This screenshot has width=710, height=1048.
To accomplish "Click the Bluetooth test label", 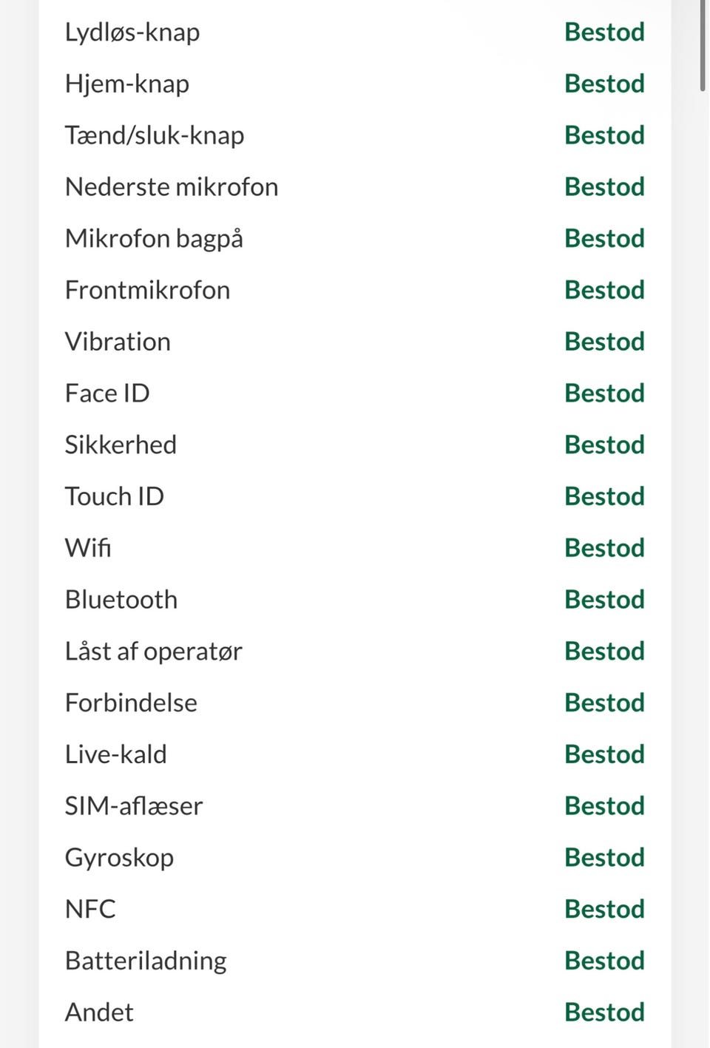I will pyautogui.click(x=121, y=600).
